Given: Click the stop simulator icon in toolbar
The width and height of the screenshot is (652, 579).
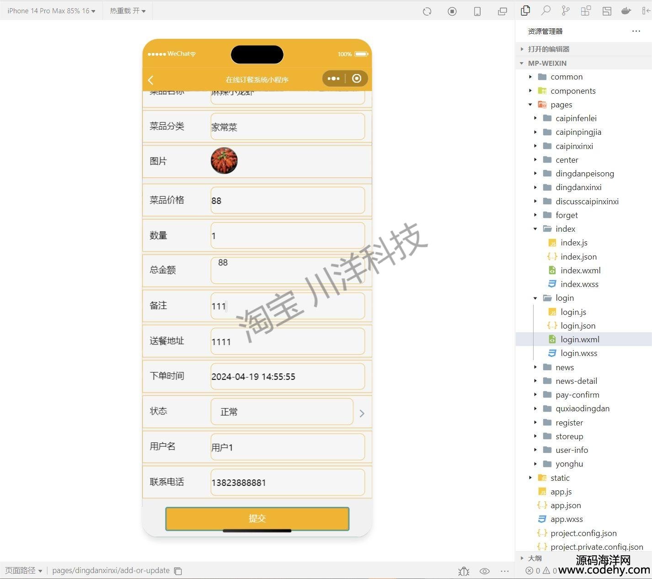Looking at the screenshot, I should click(452, 11).
